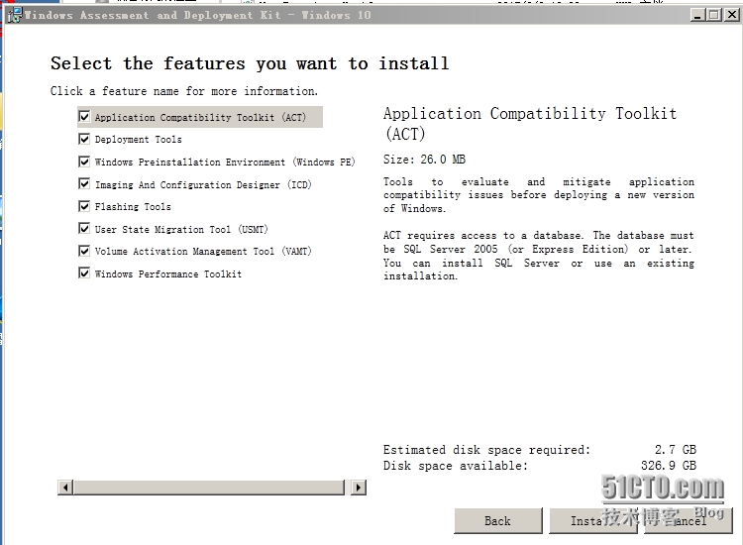Toggle Volume Activation Management Tool checkbox
Image resolution: width=743 pixels, height=545 pixels.
84,251
